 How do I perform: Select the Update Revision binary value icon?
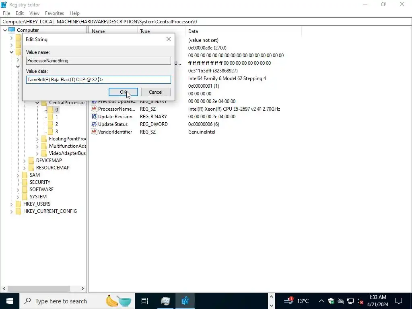(x=94, y=116)
